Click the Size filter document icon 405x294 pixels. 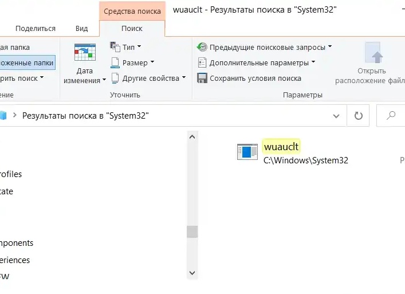[115, 62]
